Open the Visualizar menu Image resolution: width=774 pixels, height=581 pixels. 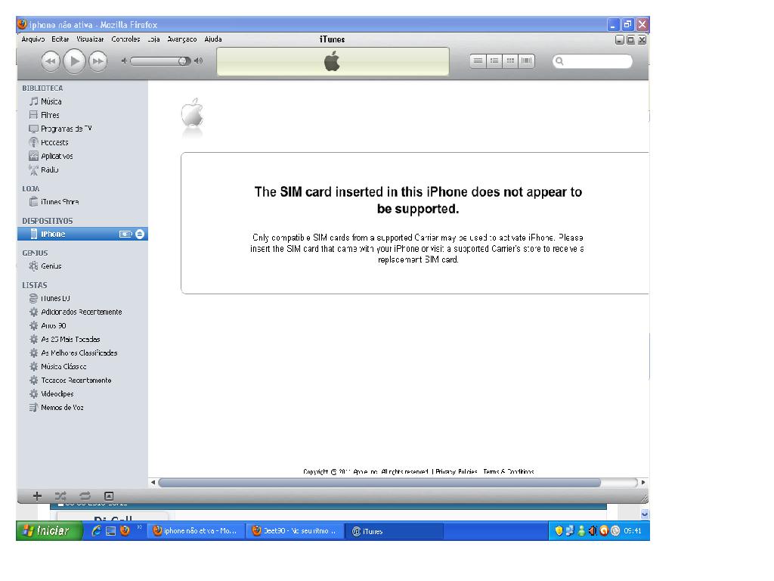(90, 39)
